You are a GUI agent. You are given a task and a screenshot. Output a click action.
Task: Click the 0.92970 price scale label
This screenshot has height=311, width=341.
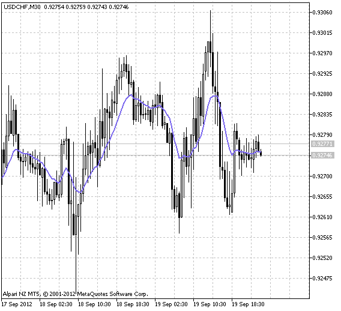point(322,53)
